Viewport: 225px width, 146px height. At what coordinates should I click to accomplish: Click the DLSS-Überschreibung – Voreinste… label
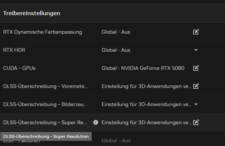[45, 86]
